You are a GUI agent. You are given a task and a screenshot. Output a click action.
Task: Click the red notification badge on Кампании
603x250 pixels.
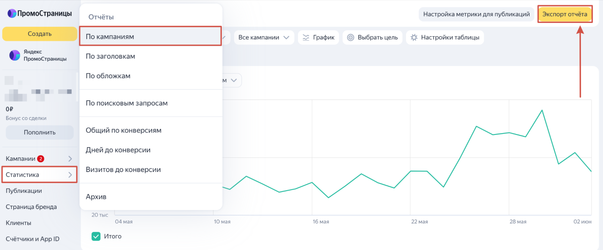point(41,159)
